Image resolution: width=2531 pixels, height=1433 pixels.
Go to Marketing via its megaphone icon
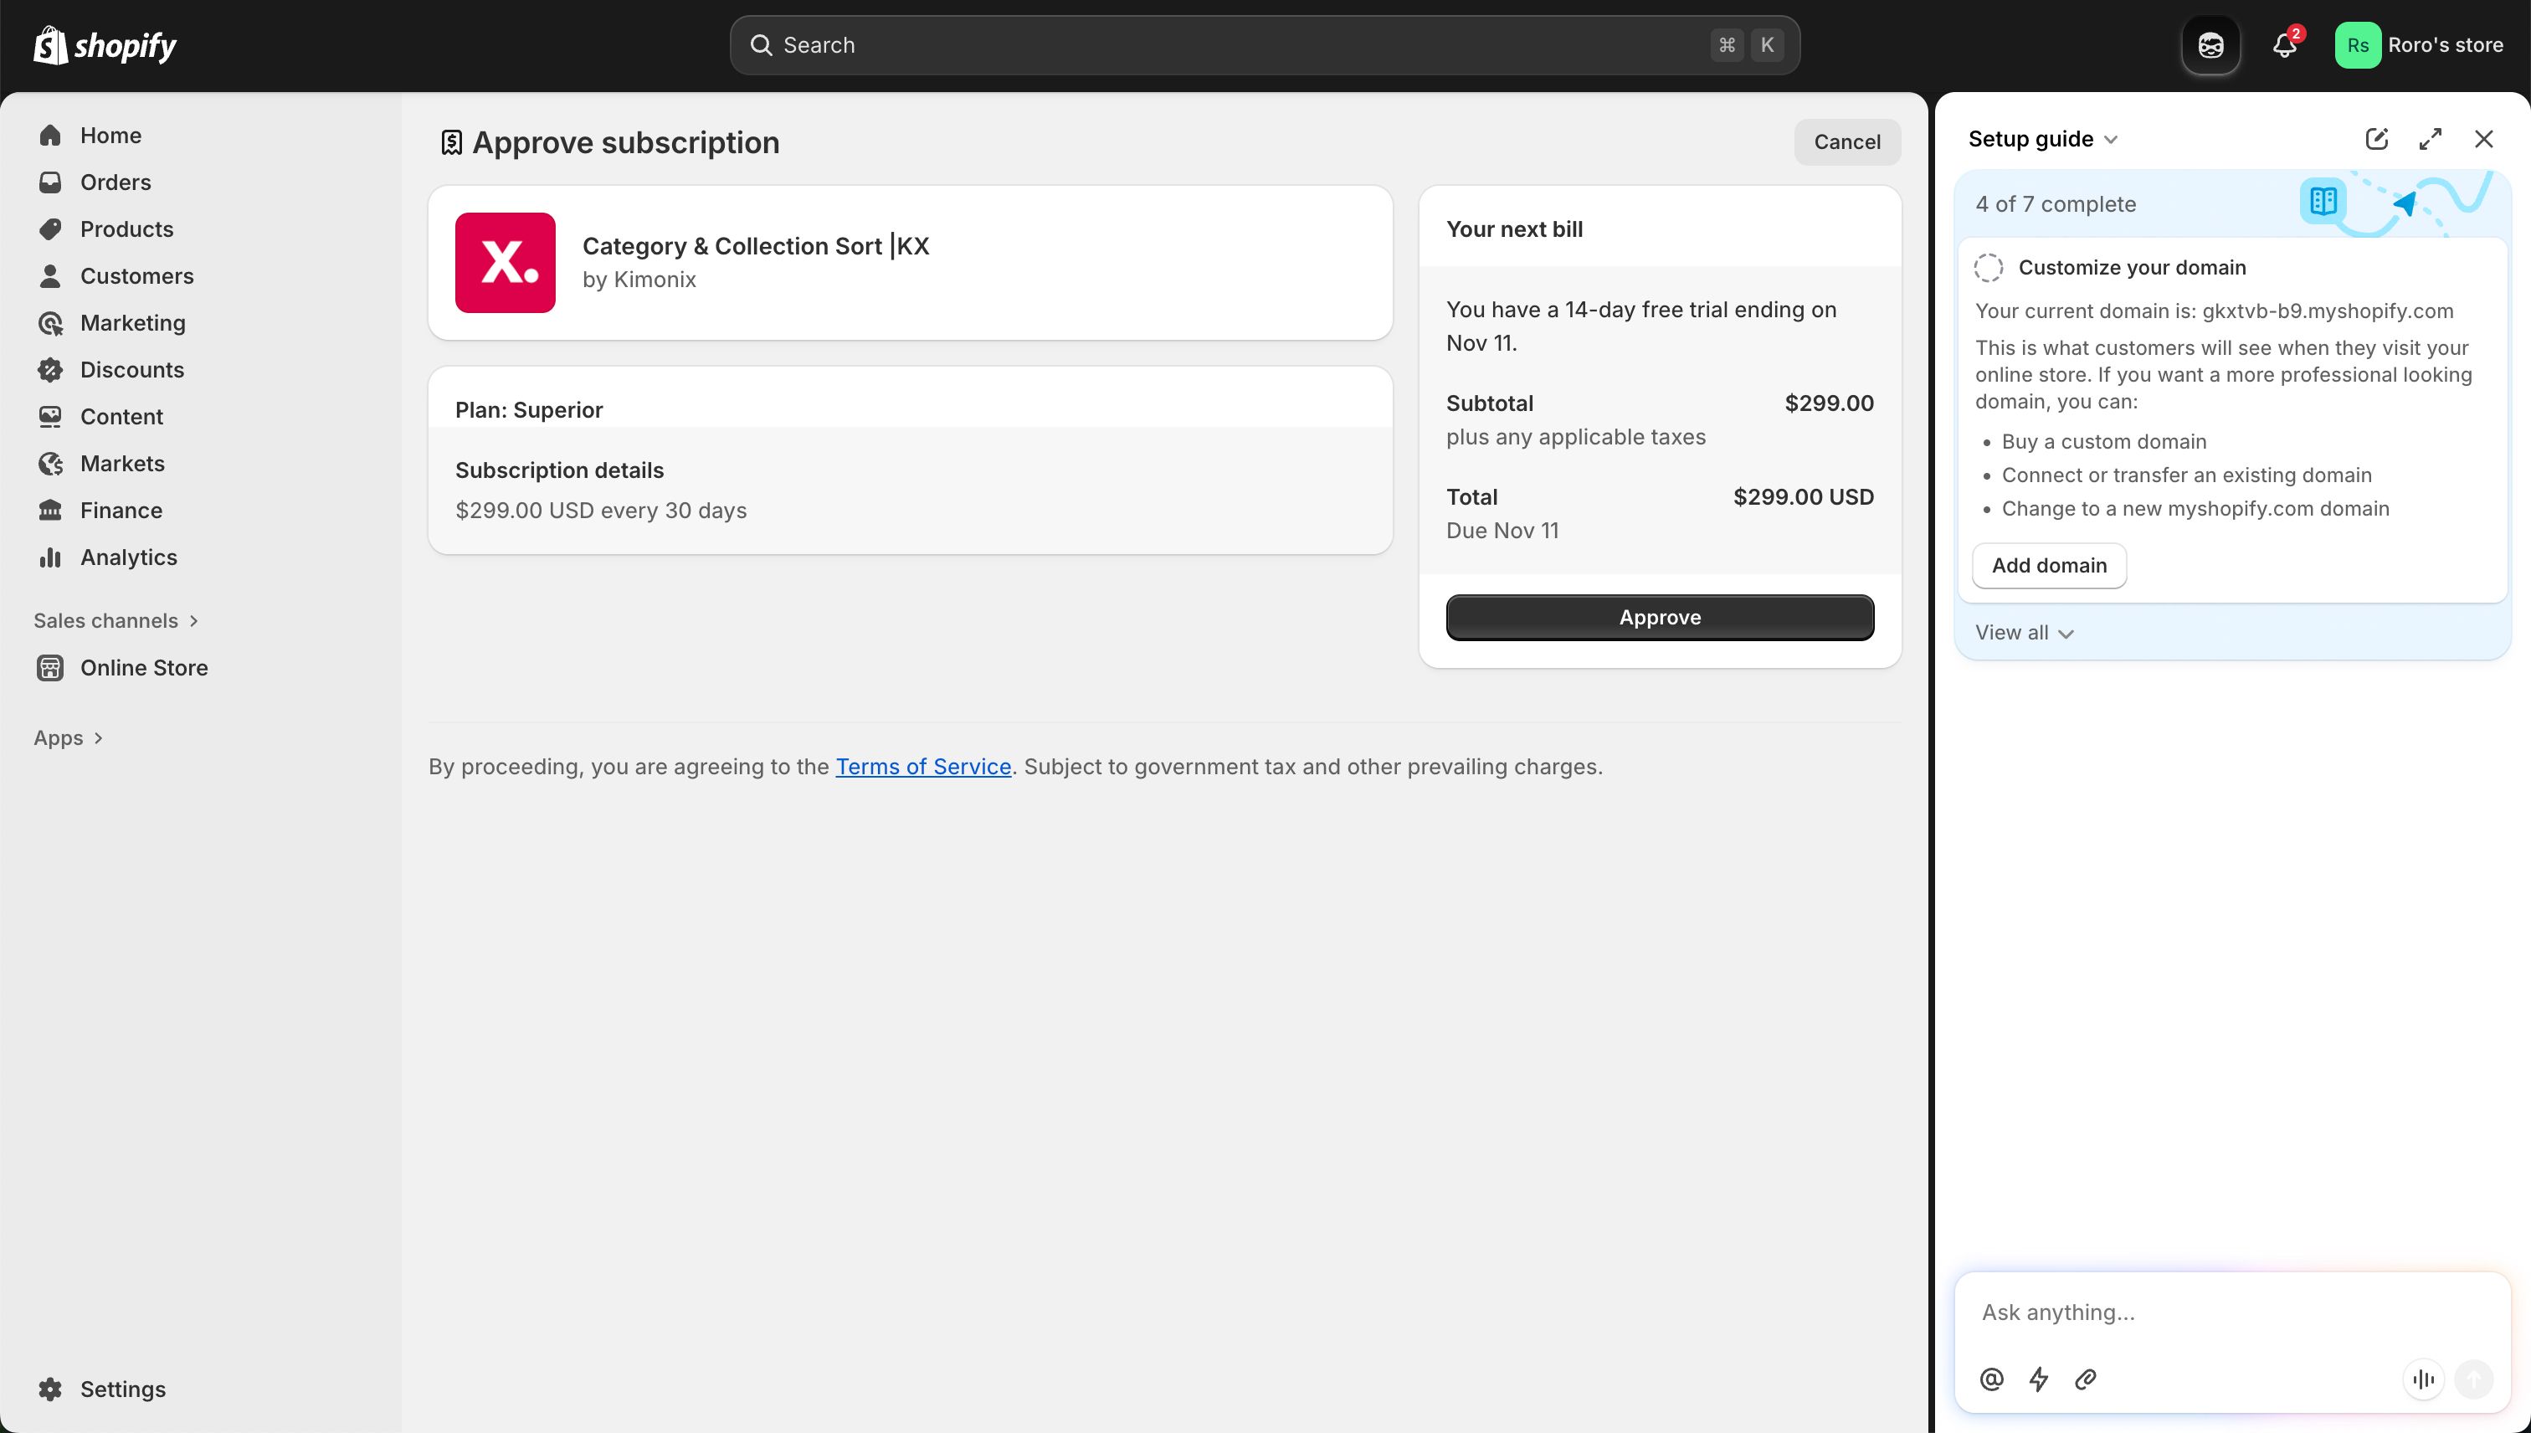click(x=51, y=323)
